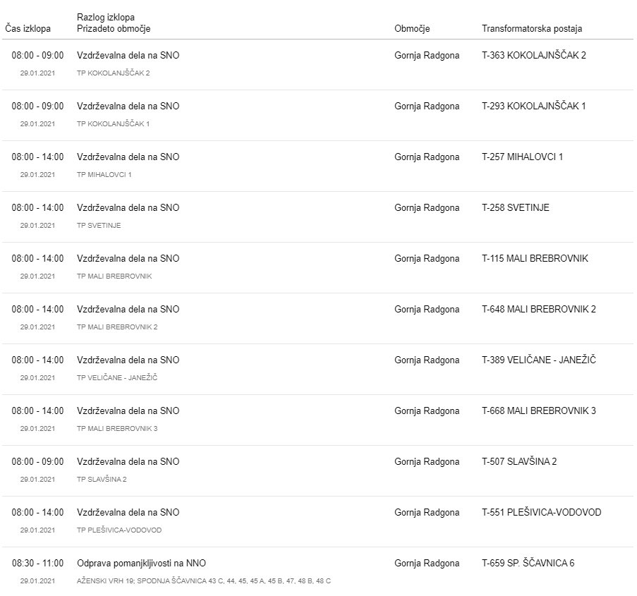Click T-257 MIHALOVCI 1 station text
637x596 pixels.
[x=522, y=157]
